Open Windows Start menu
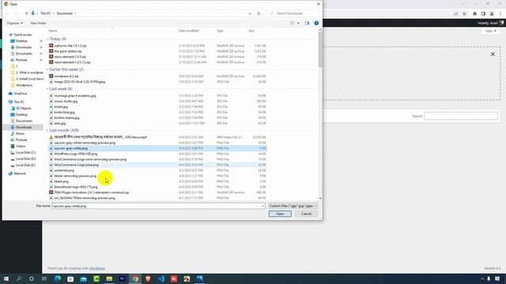This screenshot has width=506, height=284. point(6,278)
